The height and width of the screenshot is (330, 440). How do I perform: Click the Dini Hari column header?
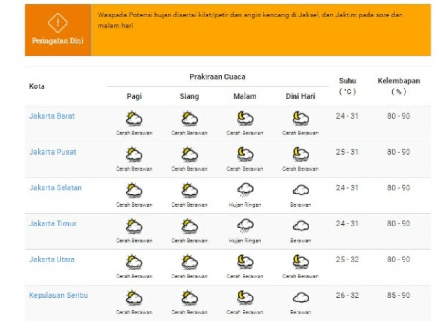coord(300,96)
